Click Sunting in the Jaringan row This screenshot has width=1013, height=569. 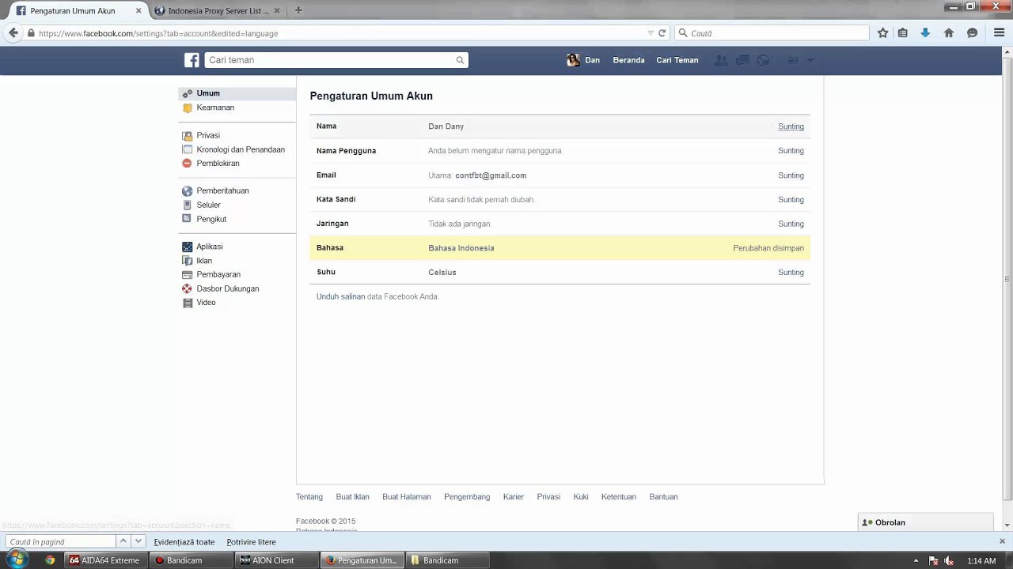coord(791,224)
